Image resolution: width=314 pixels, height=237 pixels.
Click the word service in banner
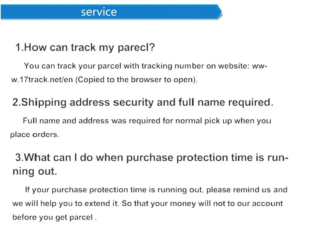(99, 12)
